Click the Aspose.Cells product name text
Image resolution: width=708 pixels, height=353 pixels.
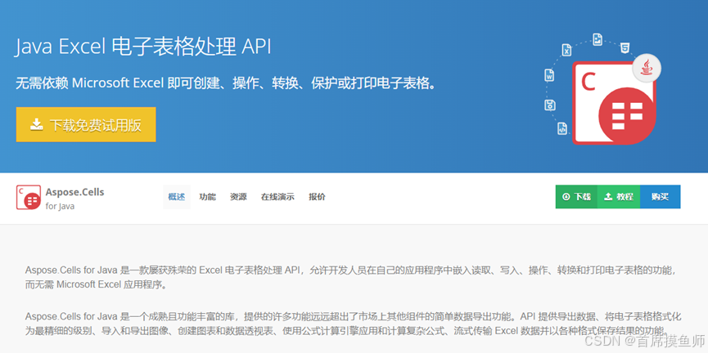(x=75, y=192)
